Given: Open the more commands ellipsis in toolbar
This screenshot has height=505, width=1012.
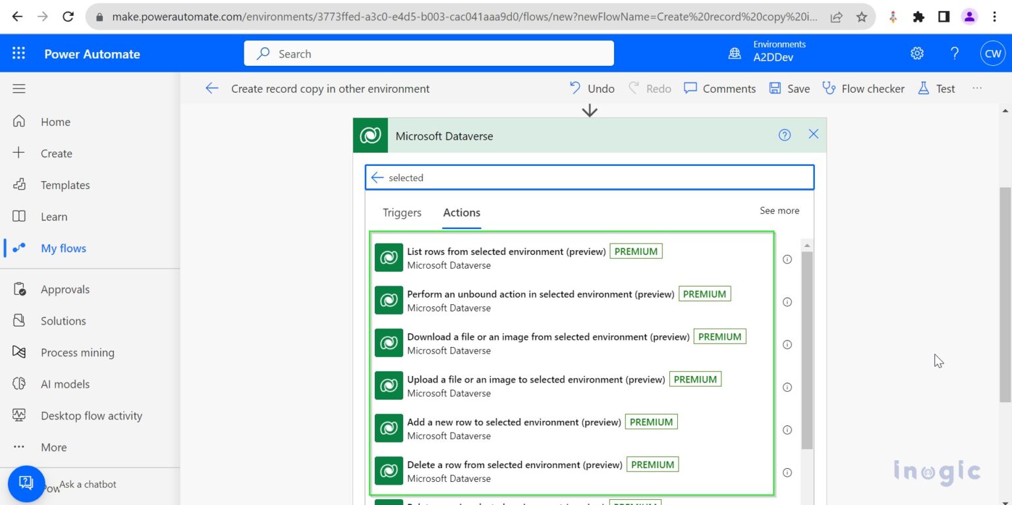Looking at the screenshot, I should (x=977, y=88).
